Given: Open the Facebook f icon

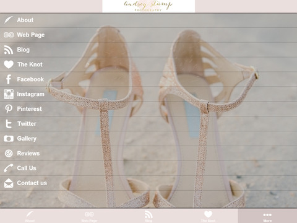Looking at the screenshot, I should pos(9,79).
